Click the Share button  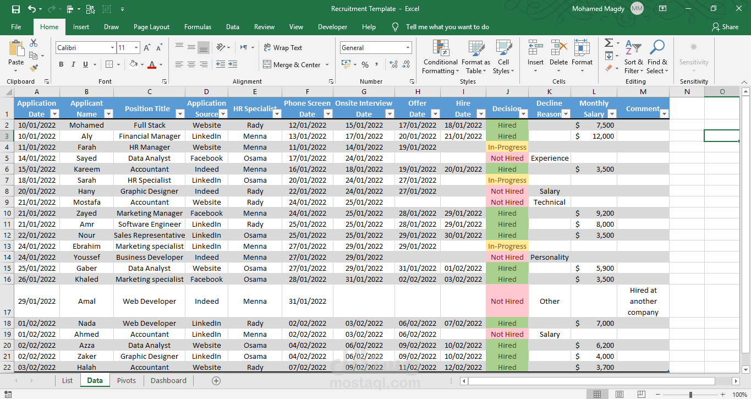[x=725, y=26]
